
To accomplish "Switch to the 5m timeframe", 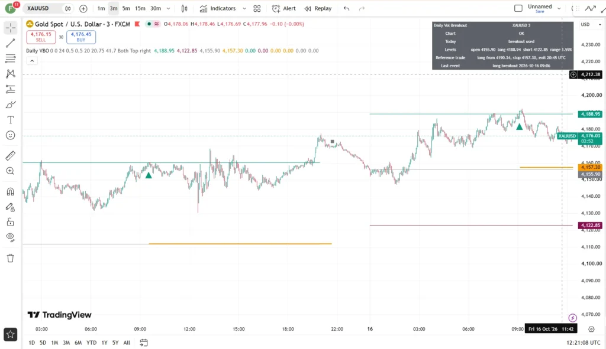I will (x=126, y=8).
